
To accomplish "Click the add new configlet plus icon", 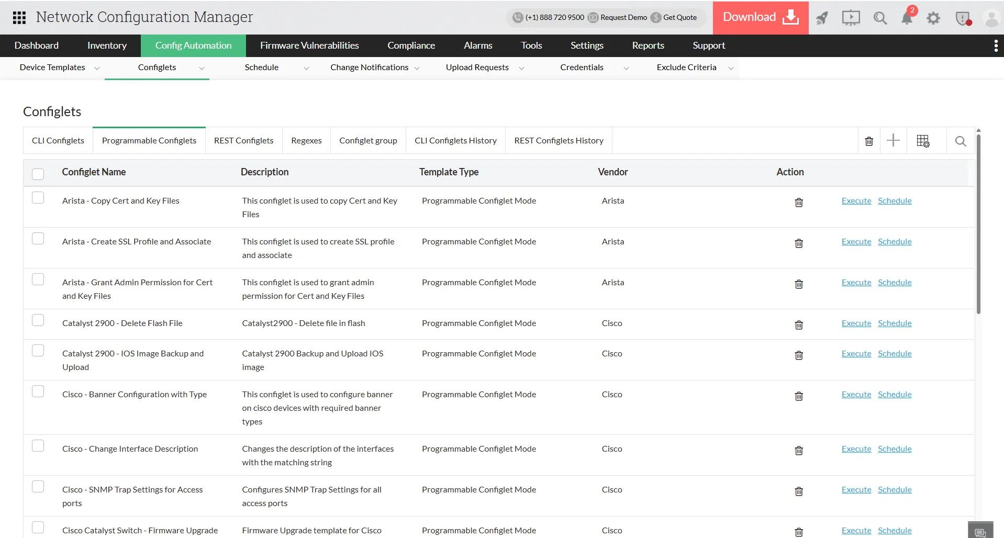I will 893,140.
